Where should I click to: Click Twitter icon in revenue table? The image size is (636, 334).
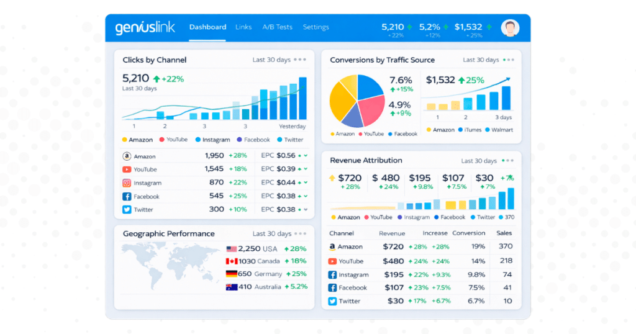click(332, 301)
